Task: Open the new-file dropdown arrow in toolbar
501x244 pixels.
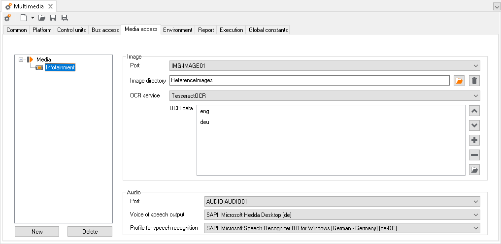Action: pos(33,18)
